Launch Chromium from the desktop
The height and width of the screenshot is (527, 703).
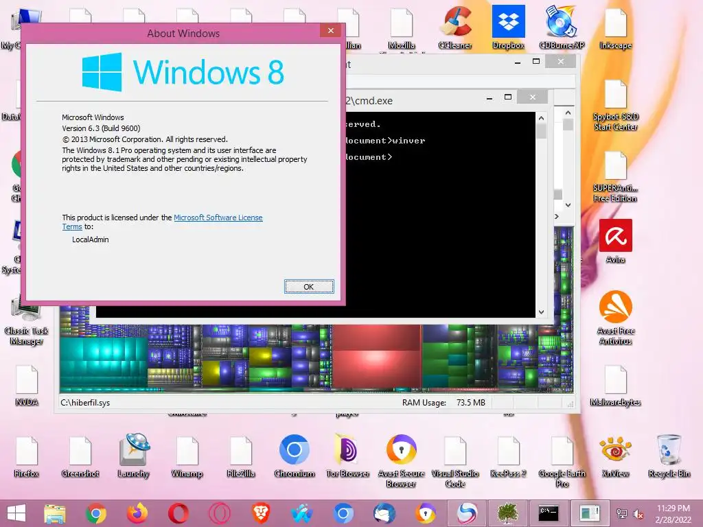click(x=294, y=456)
